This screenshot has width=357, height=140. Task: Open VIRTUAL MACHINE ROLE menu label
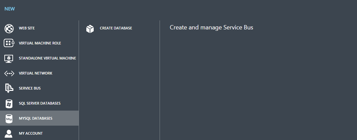[40, 43]
